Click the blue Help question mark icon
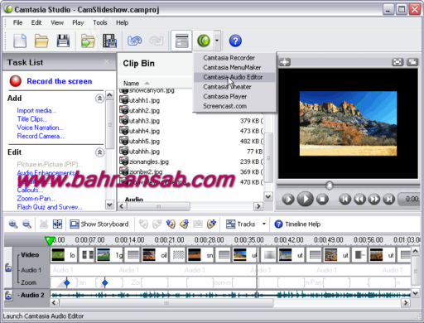The image size is (424, 323). click(235, 41)
